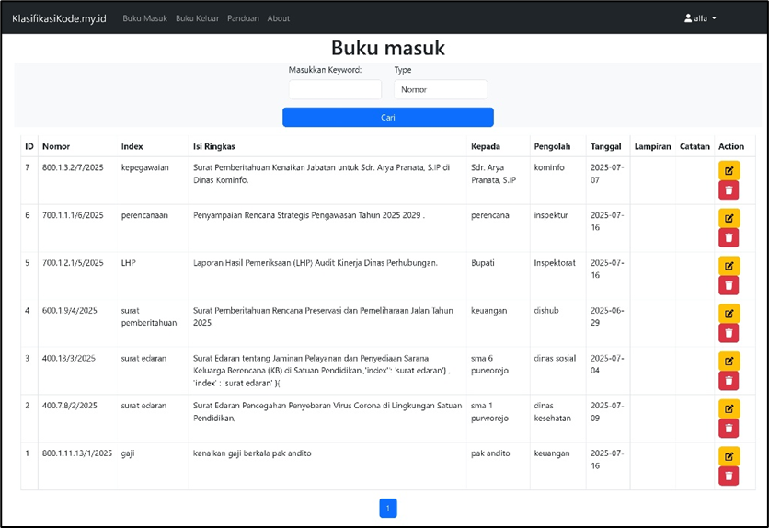Select page 1 in pagination
This screenshot has height=528, width=769.
point(387,509)
